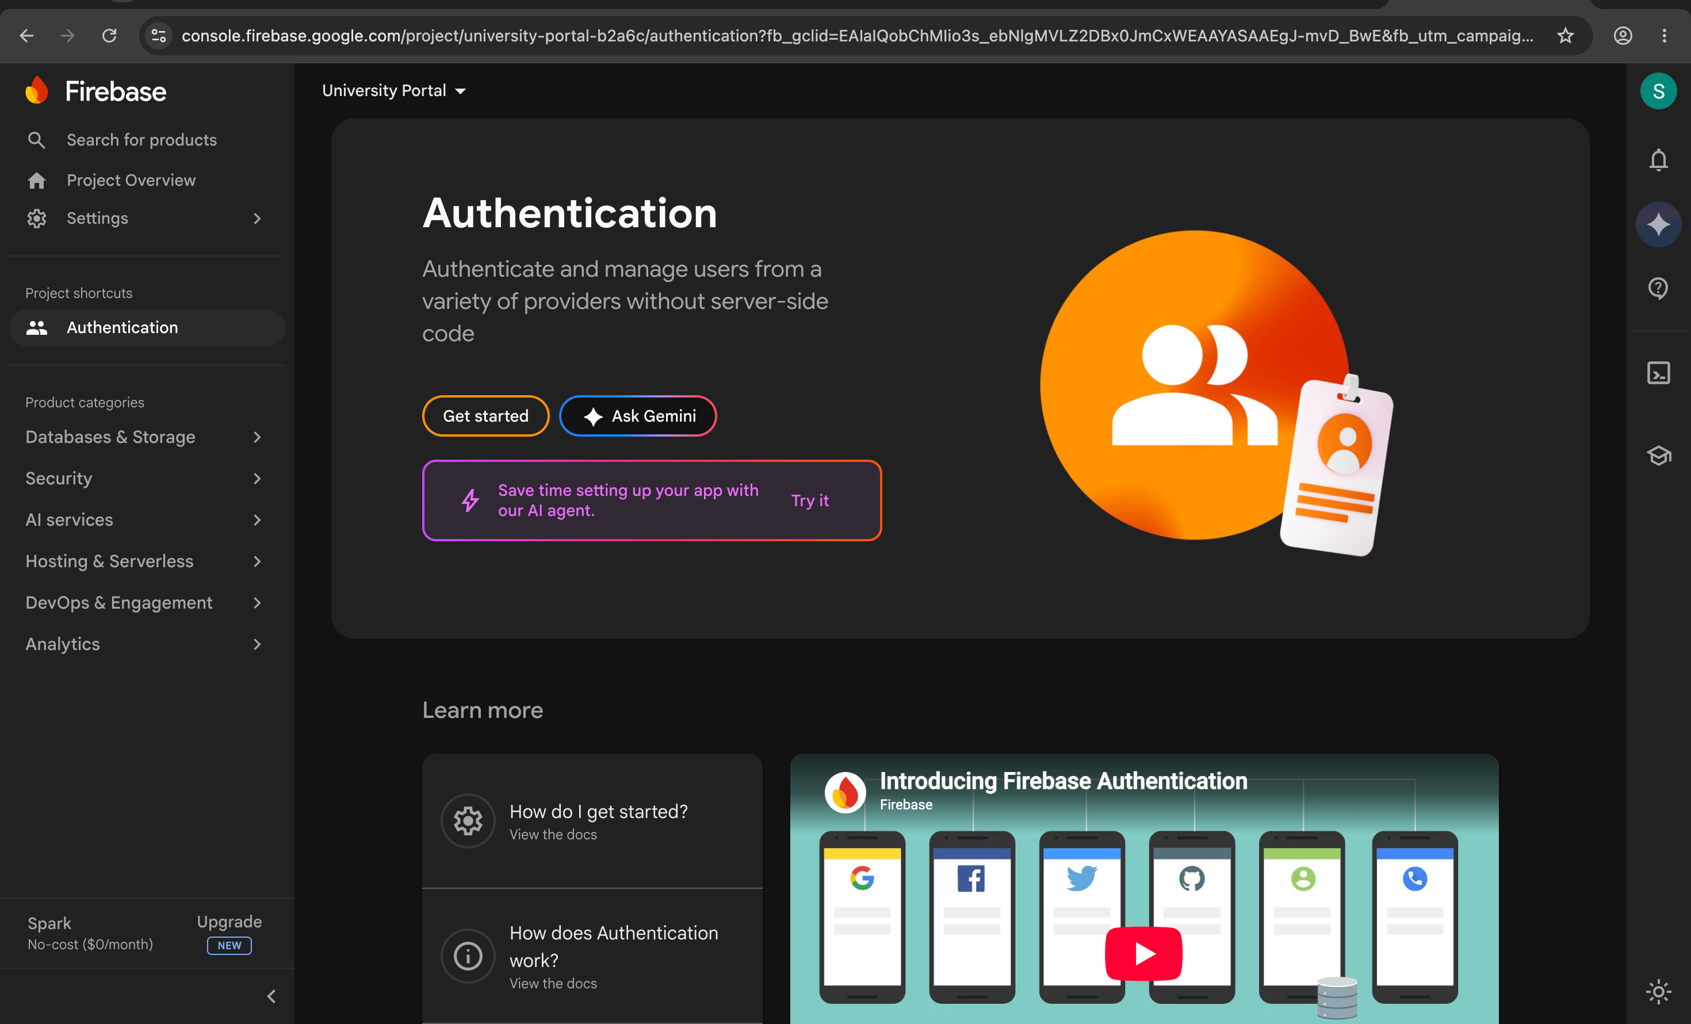
Task: Open the Cloud Shell terminal icon
Action: [x=1658, y=373]
